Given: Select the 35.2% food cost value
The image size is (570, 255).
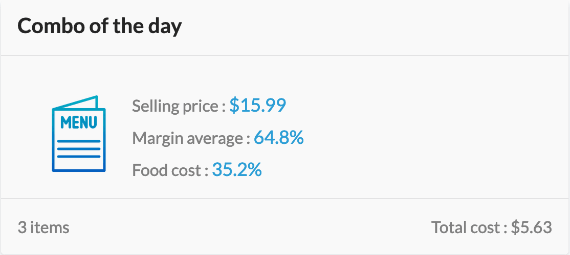Looking at the screenshot, I should (x=237, y=169).
